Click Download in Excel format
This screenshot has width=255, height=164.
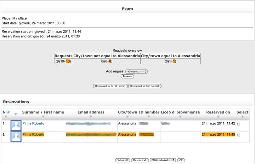(x=110, y=86)
